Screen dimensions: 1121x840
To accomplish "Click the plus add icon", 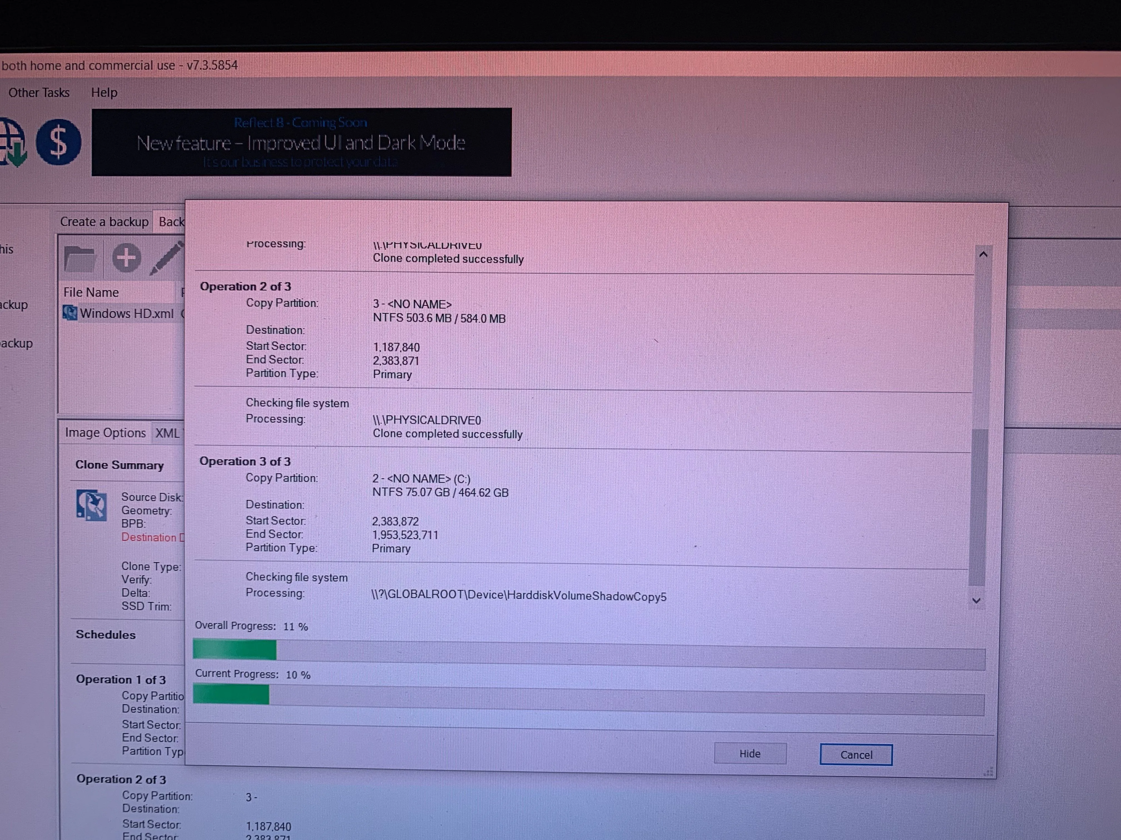I will pos(126,258).
